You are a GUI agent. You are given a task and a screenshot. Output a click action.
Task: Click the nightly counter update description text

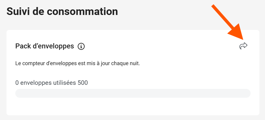point(77,63)
